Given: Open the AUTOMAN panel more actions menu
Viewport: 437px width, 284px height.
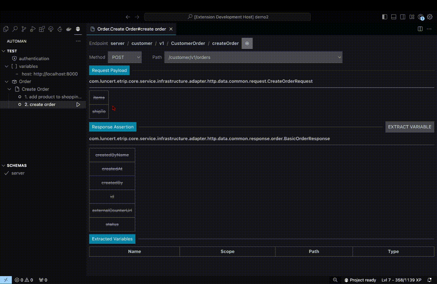Looking at the screenshot, I should point(78,41).
